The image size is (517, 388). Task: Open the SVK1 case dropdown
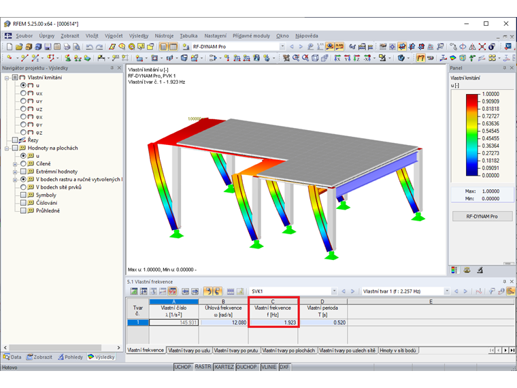click(334, 291)
